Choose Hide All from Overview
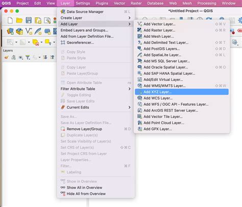 [95, 194]
